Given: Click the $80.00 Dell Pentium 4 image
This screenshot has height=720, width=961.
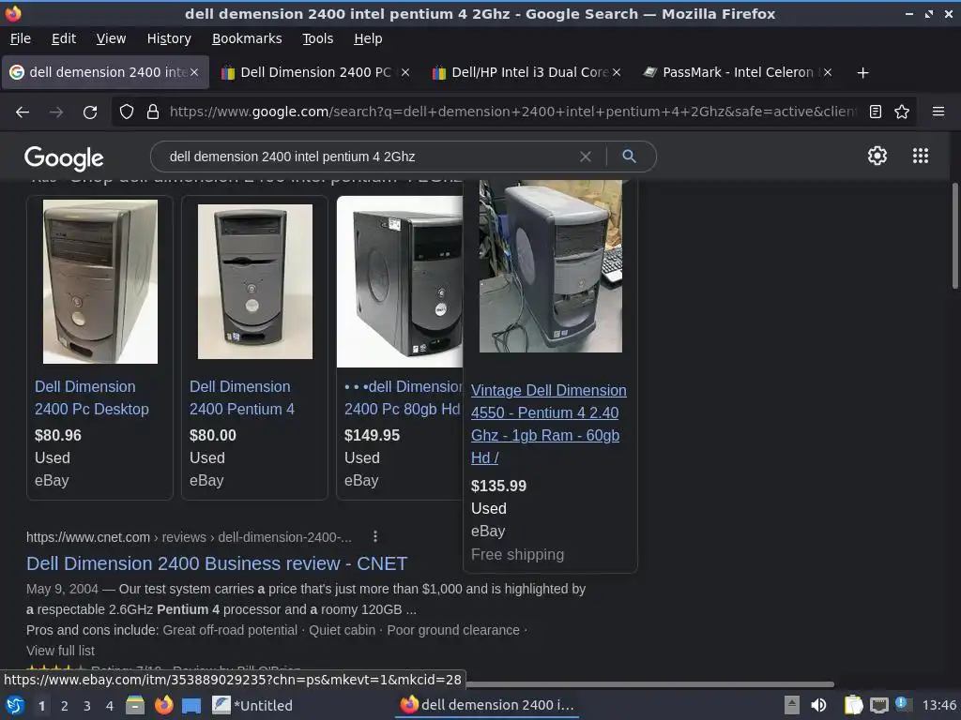Looking at the screenshot, I should pyautogui.click(x=255, y=281).
